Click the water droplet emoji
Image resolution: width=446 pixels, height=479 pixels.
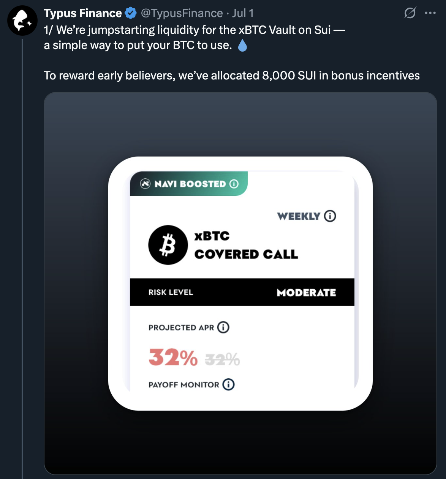[x=242, y=46]
